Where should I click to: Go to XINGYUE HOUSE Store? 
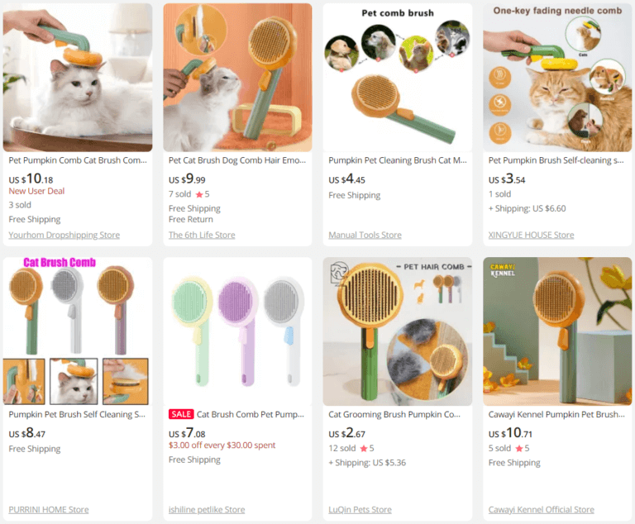coord(531,235)
